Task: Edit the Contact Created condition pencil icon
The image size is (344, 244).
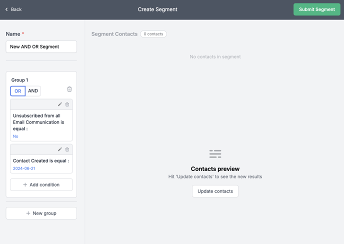Action: [60, 149]
